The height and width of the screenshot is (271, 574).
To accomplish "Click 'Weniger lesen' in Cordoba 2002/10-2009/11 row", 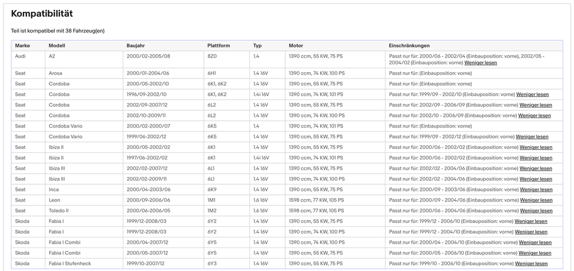I will (534, 115).
